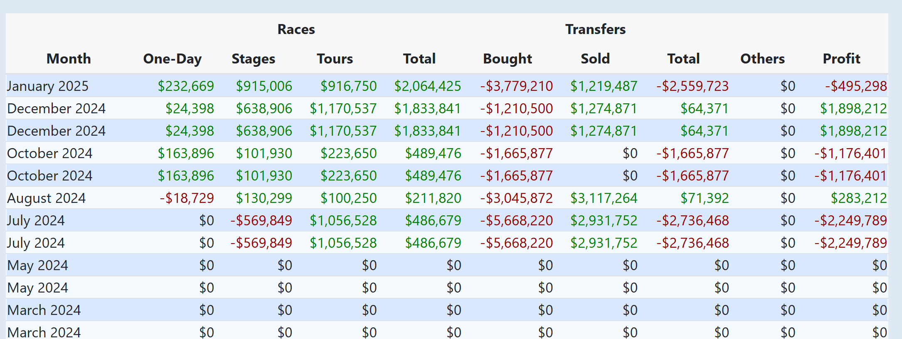Select the Tours column header
The height and width of the screenshot is (339, 902).
335,59
